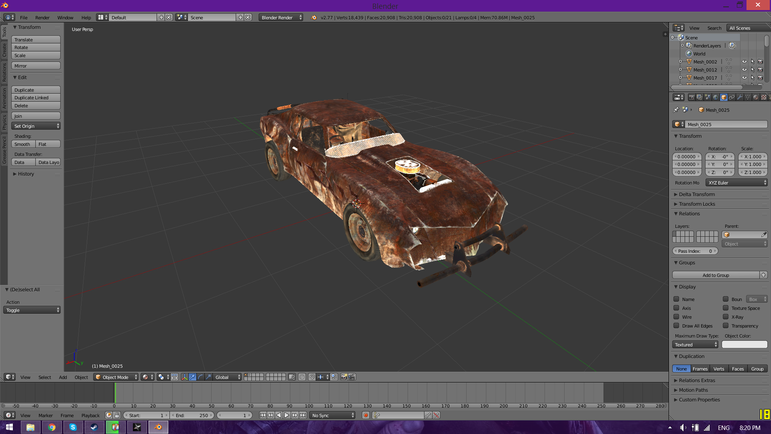This screenshot has height=434, width=771.
Task: Open the Object Mode dropdown
Action: [x=116, y=377]
